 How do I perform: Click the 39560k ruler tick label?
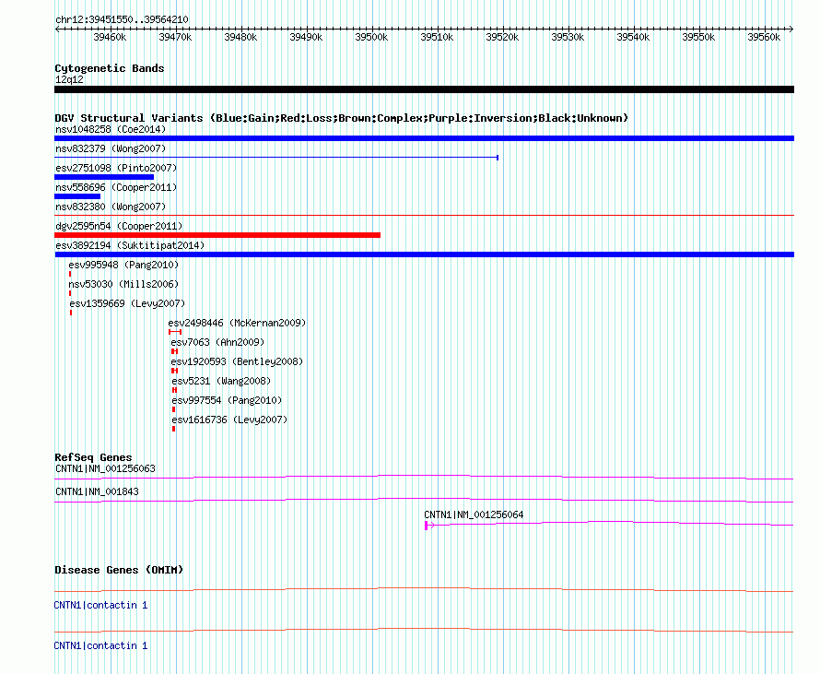764,37
